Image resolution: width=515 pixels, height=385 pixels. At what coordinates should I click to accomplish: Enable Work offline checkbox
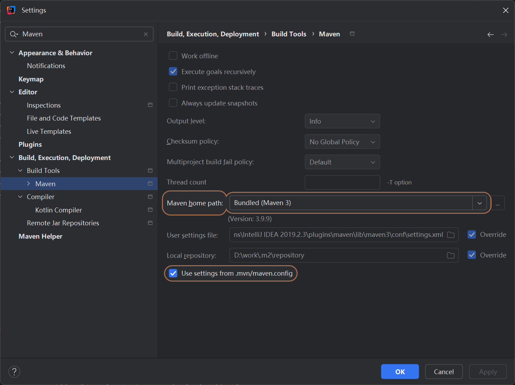point(173,56)
